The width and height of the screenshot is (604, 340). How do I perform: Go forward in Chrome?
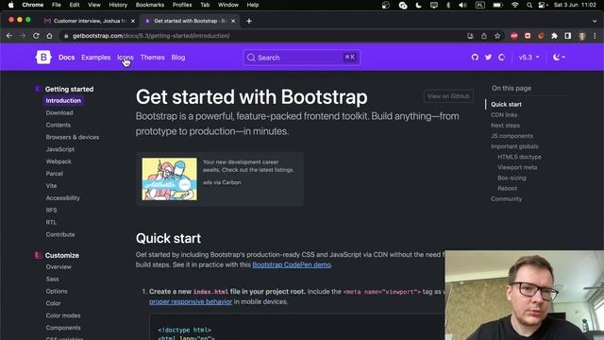pos(23,36)
